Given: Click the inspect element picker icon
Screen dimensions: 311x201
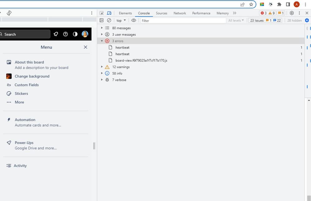Looking at the screenshot, I should [101, 13].
